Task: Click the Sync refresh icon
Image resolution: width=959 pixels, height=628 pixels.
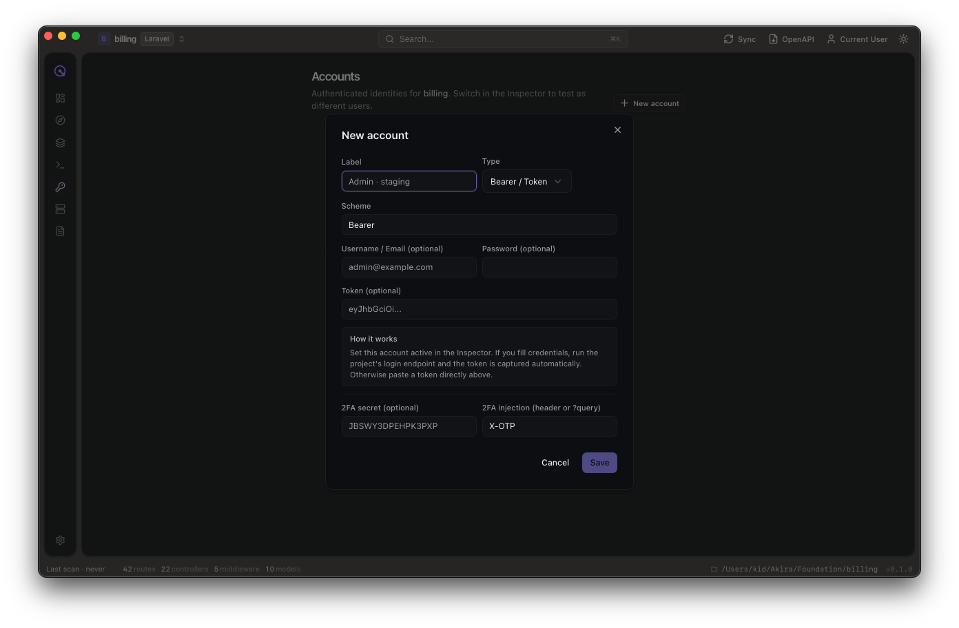Action: [x=728, y=39]
